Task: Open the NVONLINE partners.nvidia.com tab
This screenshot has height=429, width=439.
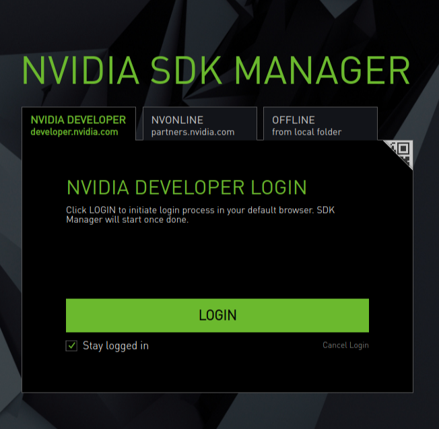Action: tap(199, 124)
